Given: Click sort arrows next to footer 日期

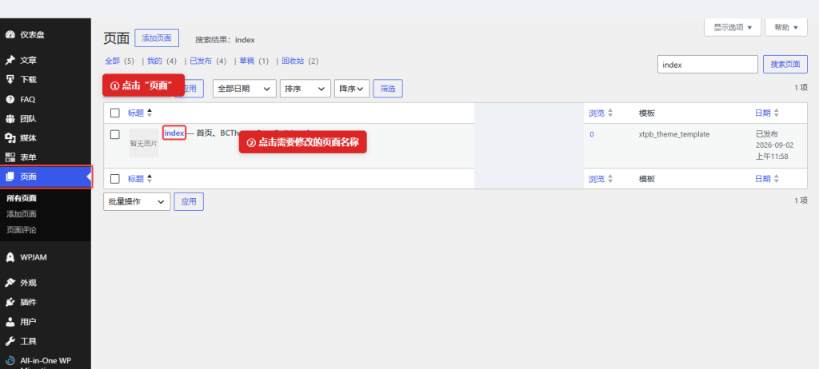Looking at the screenshot, I should click(x=776, y=178).
